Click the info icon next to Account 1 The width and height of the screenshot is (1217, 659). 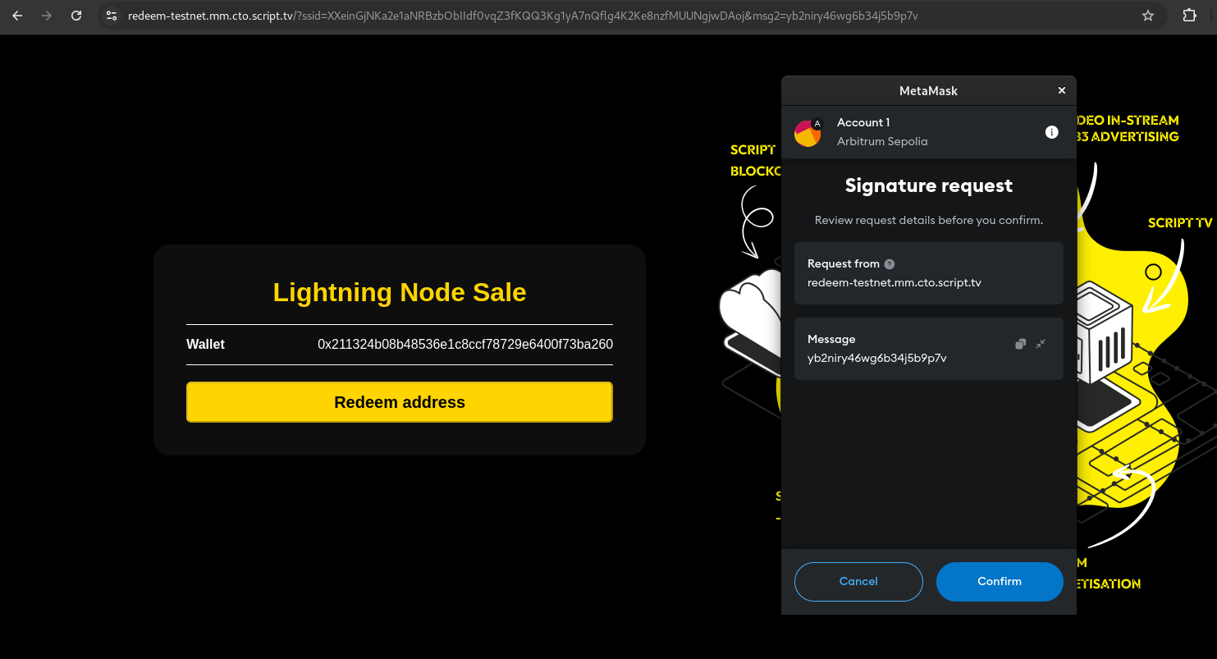coord(1052,131)
